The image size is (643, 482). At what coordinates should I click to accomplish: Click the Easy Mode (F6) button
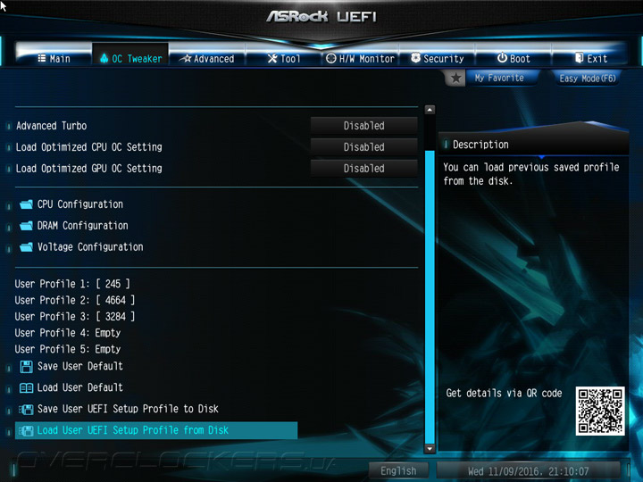pyautogui.click(x=588, y=79)
